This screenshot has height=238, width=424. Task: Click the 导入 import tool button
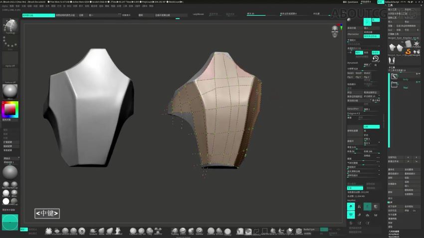point(396,22)
